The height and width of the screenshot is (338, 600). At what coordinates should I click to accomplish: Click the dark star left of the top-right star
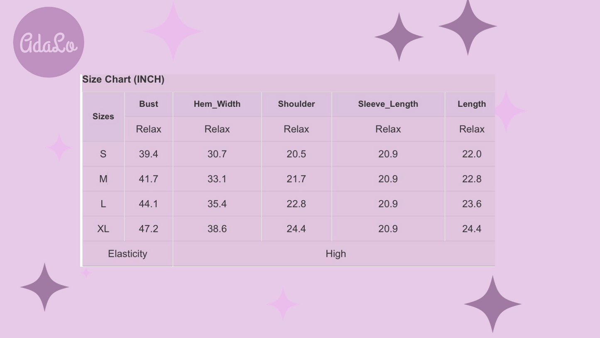pos(399,37)
